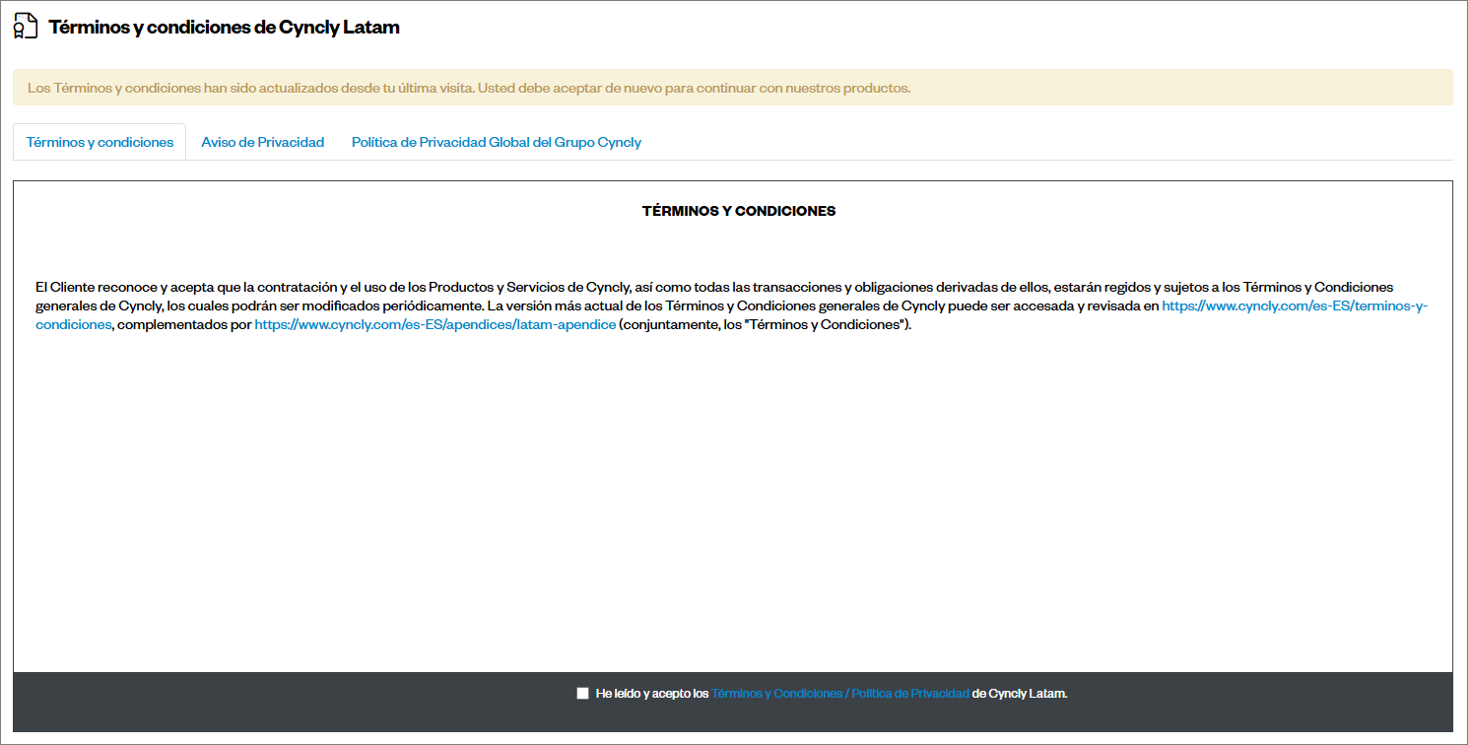
Task: Follow the latam-apendice hyperlink
Action: coord(435,324)
